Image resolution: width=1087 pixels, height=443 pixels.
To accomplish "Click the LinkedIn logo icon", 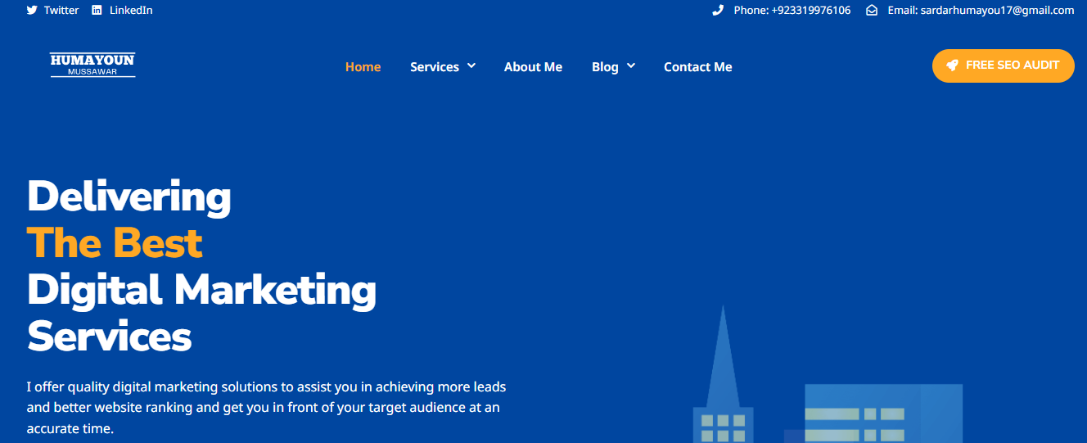I will 97,11.
